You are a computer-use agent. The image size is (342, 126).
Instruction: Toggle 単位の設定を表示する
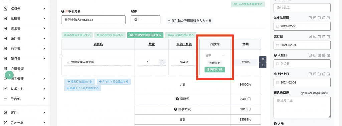pos(110,35)
